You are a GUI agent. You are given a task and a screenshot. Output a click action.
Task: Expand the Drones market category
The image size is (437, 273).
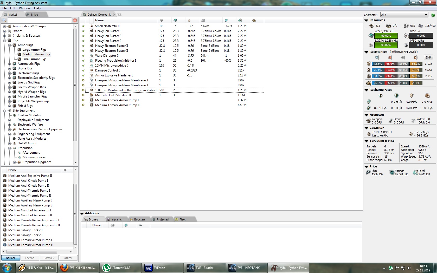(5, 31)
